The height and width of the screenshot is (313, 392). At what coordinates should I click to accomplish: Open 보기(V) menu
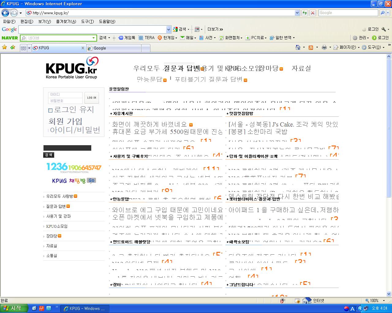(x=44, y=21)
